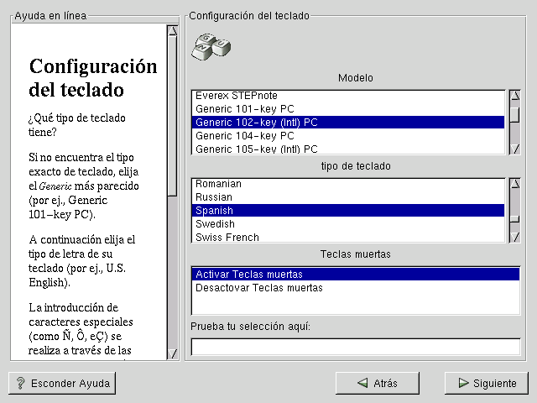Click the Atrás button
The image size is (537, 403).
pyautogui.click(x=377, y=383)
